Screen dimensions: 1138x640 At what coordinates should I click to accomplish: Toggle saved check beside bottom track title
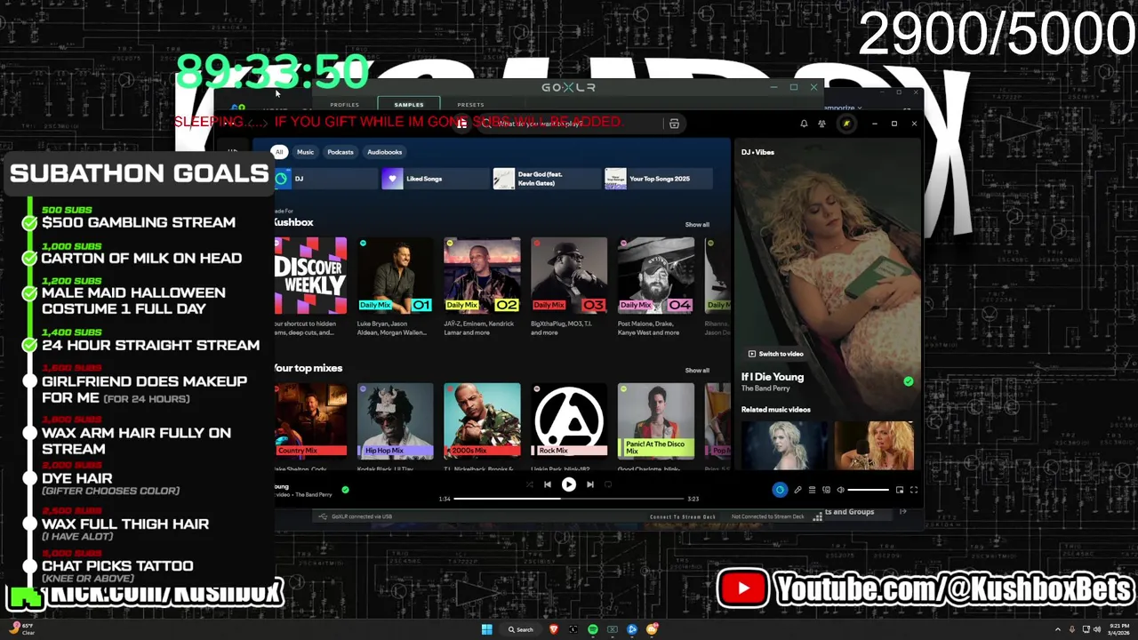point(345,489)
